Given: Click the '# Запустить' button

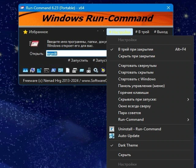Looking at the screenshot, I should click(x=78, y=60).
